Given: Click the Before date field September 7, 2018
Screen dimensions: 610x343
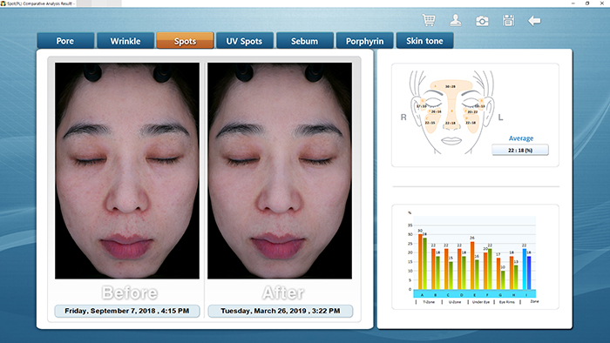Looking at the screenshot, I should (127, 311).
